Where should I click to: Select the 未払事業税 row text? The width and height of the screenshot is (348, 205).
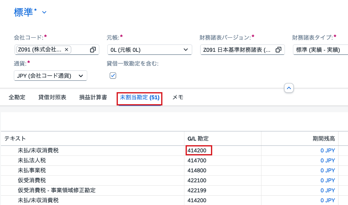click(x=32, y=170)
